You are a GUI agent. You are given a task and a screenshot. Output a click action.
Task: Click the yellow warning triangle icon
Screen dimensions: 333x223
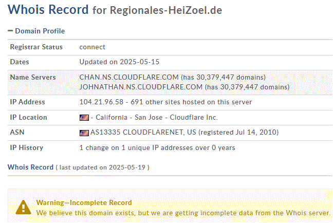[x=23, y=207]
